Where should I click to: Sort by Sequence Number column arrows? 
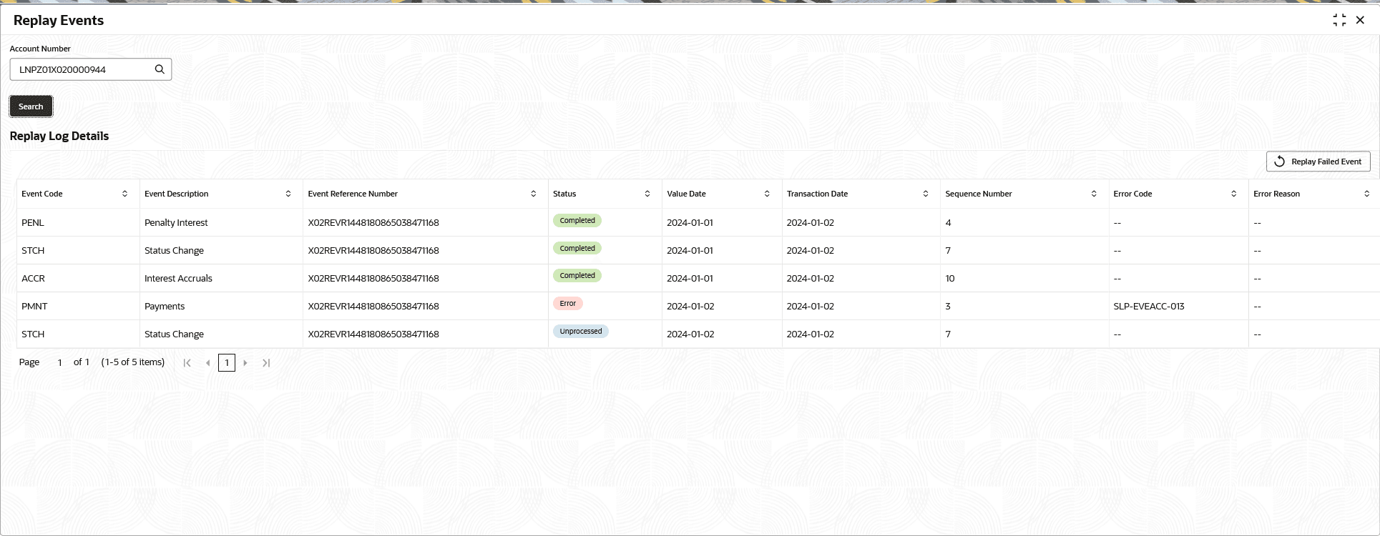point(1094,194)
